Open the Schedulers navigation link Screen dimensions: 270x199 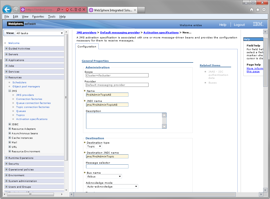[x=19, y=83]
